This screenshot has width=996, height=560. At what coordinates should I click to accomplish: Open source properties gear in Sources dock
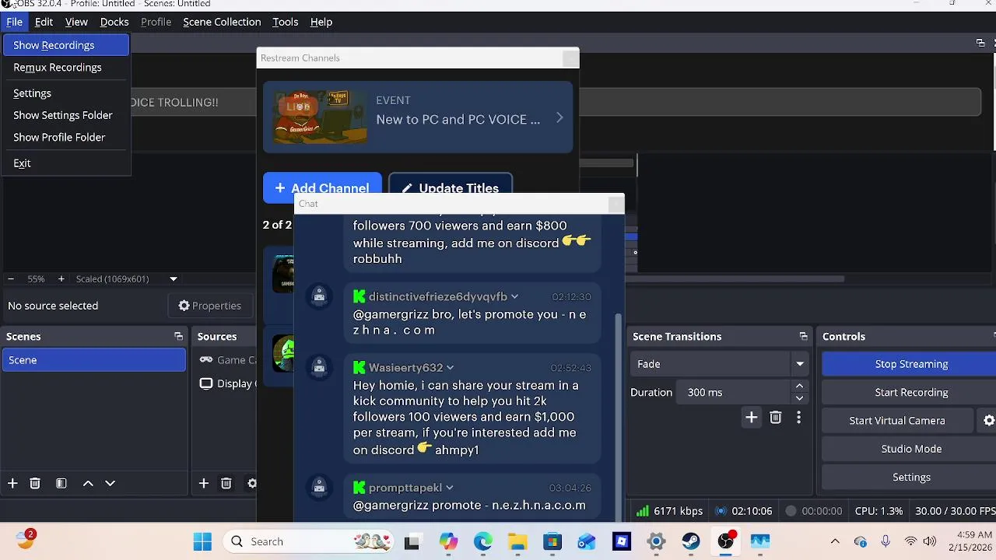(x=251, y=483)
